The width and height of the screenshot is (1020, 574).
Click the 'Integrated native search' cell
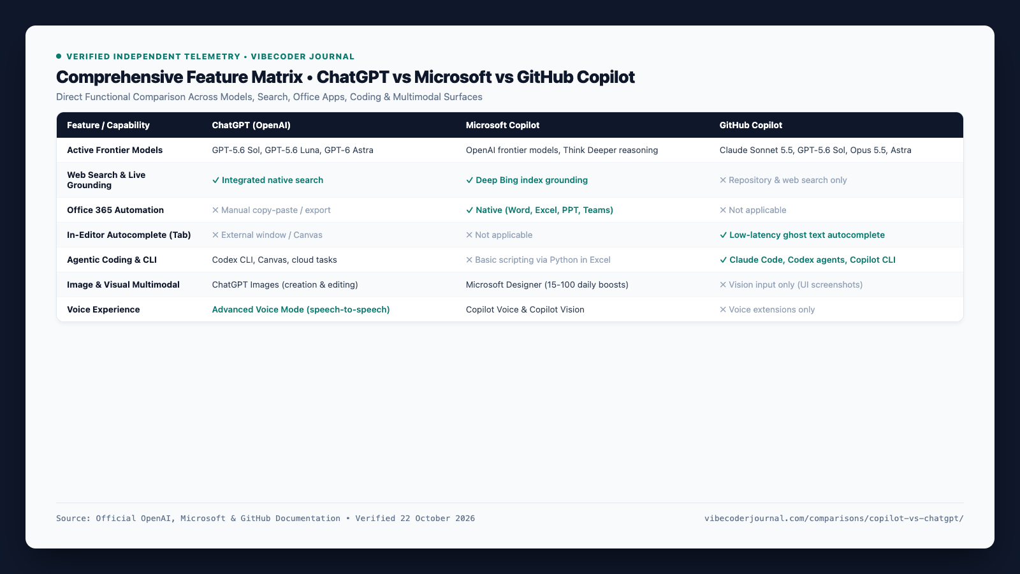pos(268,180)
